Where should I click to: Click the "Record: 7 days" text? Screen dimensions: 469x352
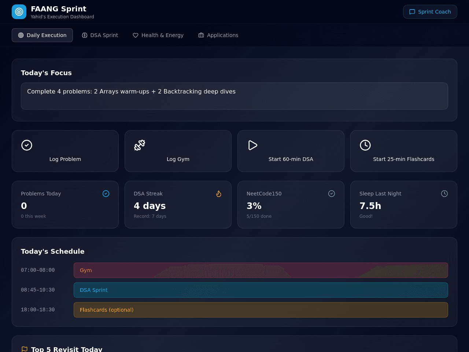[x=150, y=216]
